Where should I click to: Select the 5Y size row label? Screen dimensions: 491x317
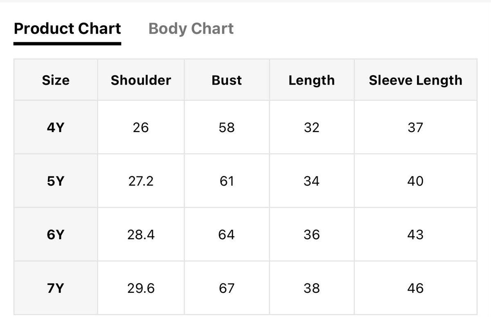click(56, 181)
